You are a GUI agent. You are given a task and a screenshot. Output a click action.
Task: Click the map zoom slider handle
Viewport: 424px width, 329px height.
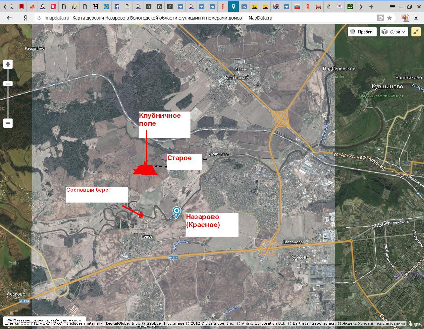(8, 83)
